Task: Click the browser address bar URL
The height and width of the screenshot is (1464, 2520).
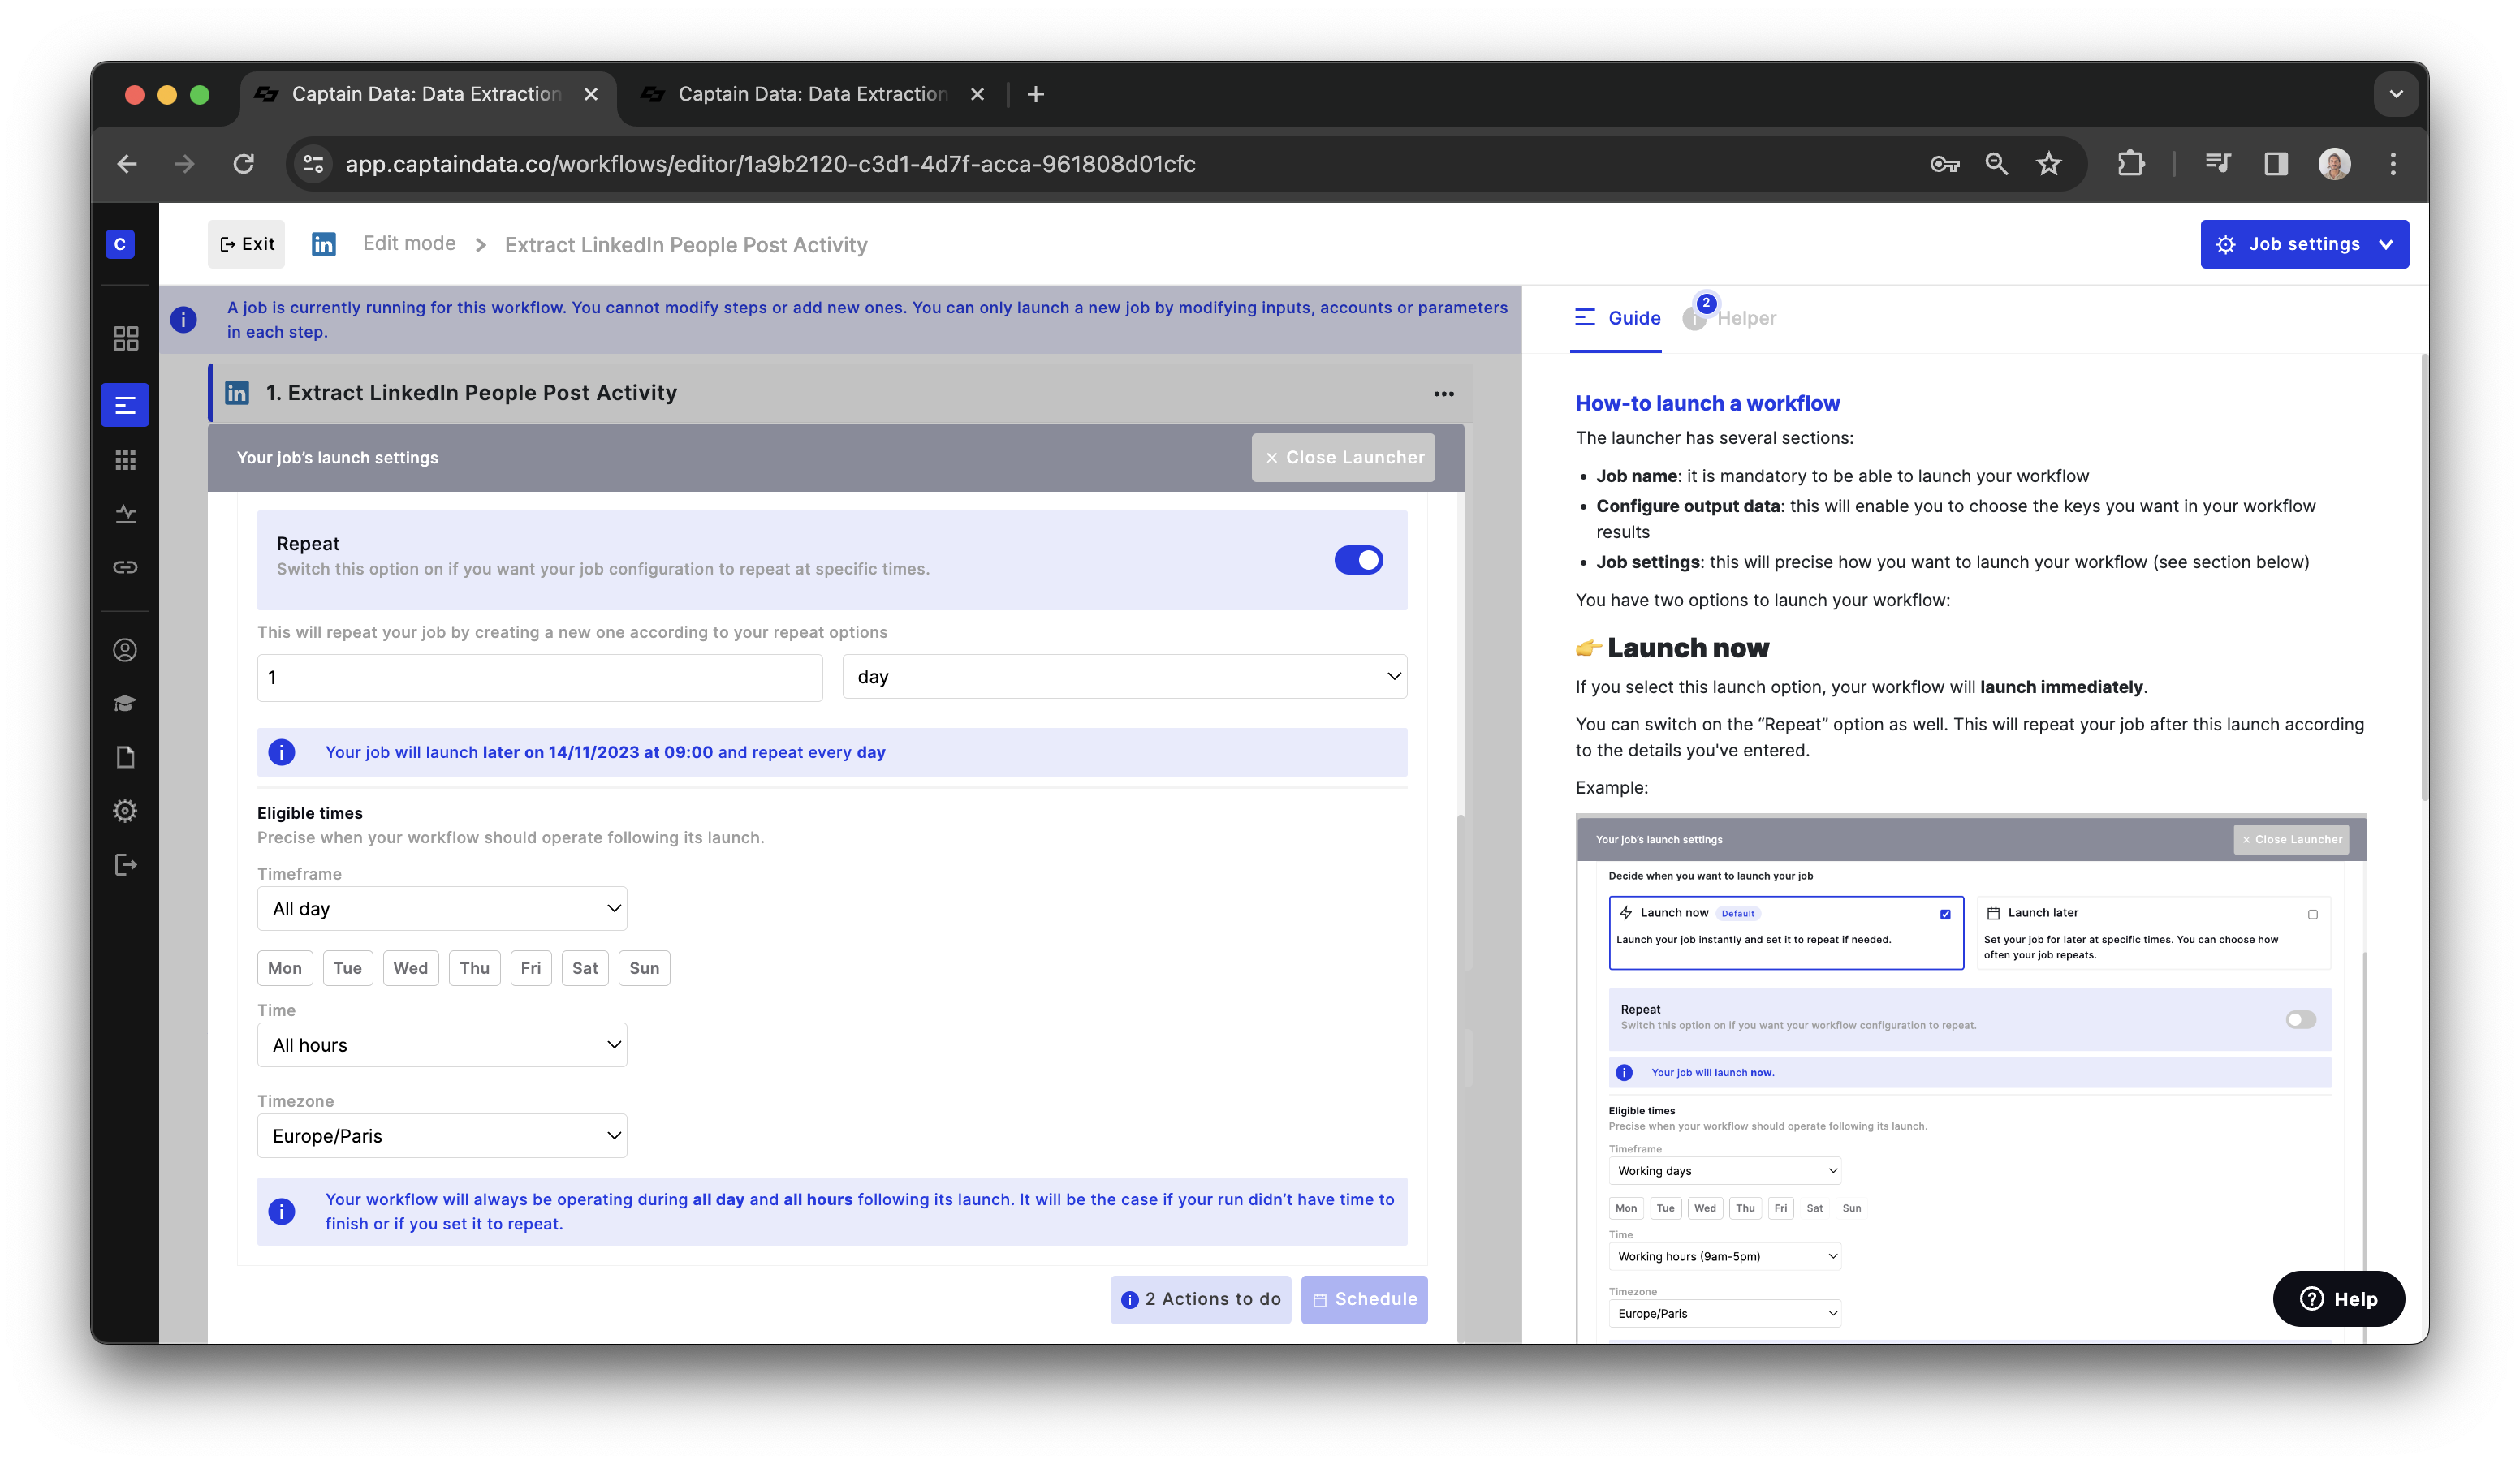Action: pos(771,164)
